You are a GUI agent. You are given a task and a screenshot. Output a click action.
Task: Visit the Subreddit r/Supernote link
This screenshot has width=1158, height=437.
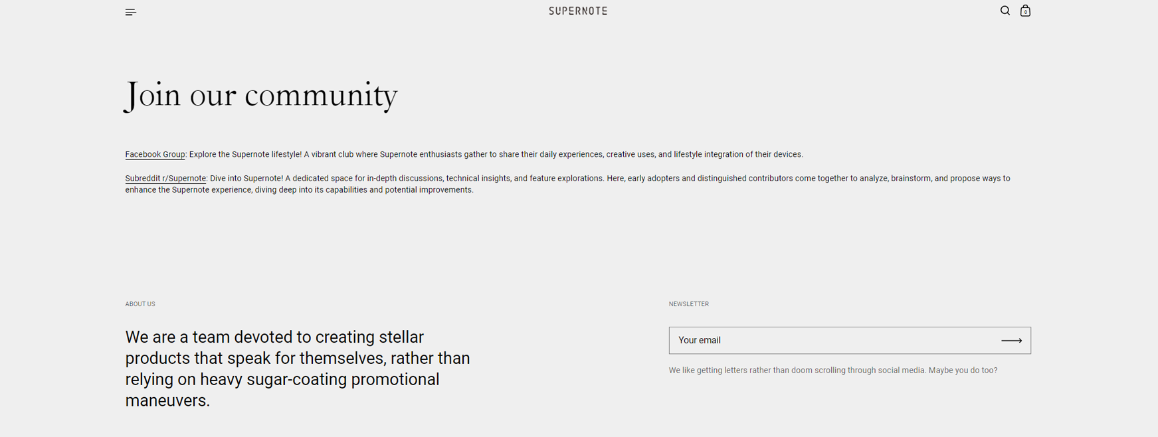point(165,178)
